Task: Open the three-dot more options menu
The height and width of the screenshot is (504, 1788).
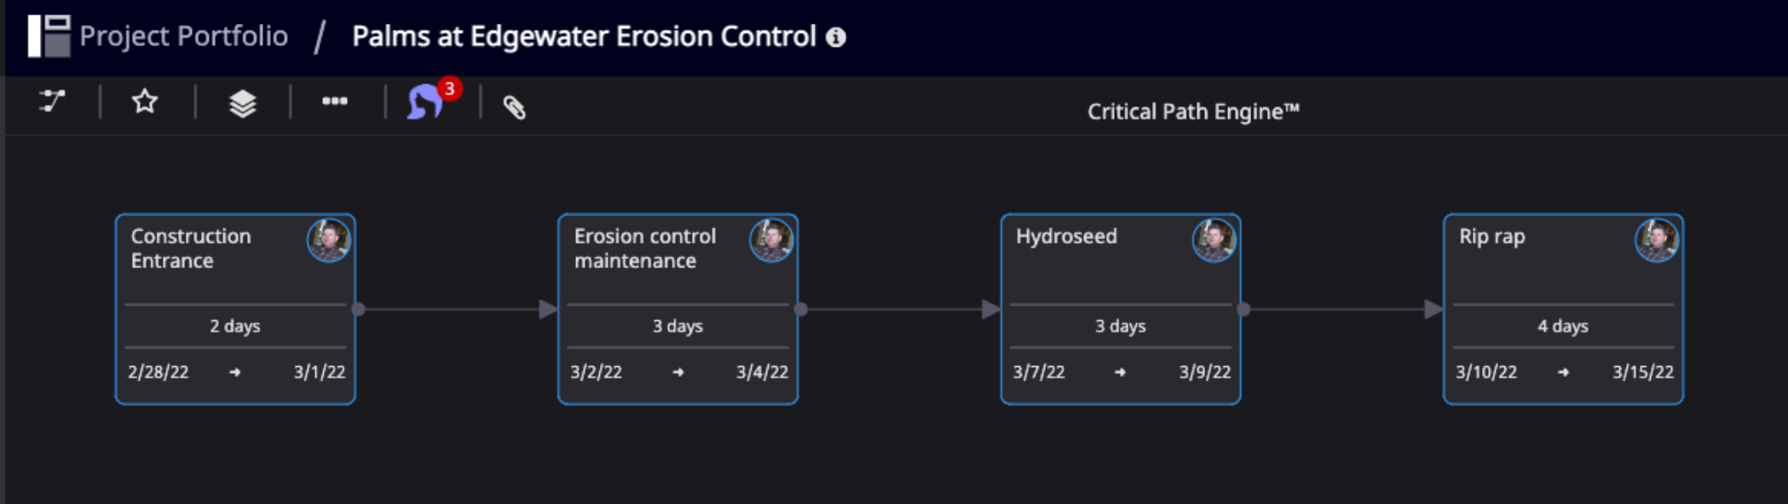Action: point(335,101)
